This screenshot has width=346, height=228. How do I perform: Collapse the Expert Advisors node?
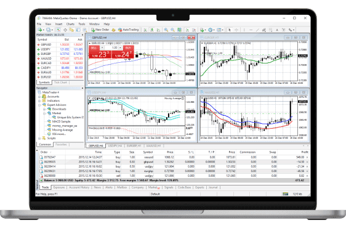click(x=39, y=105)
